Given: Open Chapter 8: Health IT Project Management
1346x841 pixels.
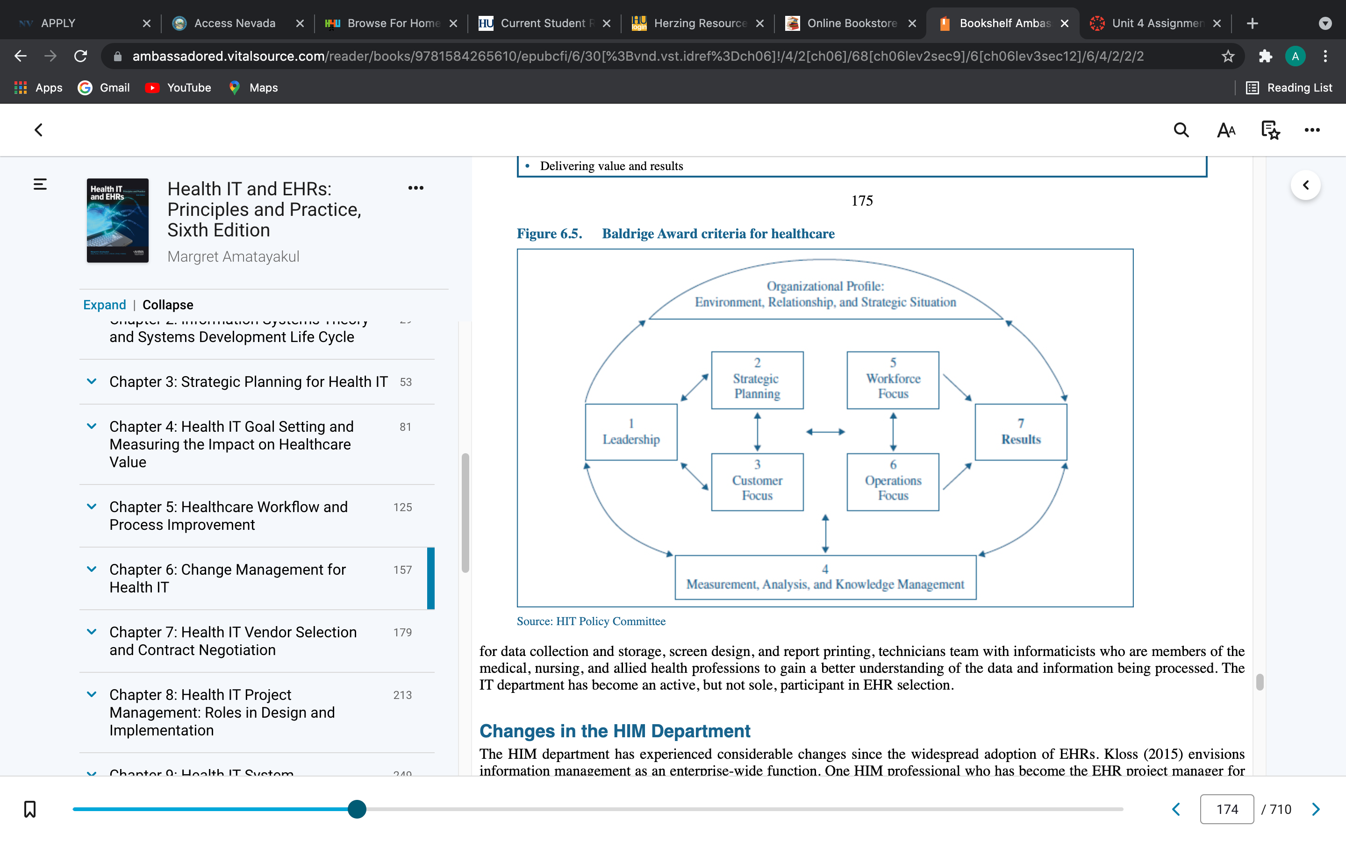Looking at the screenshot, I should click(x=222, y=713).
